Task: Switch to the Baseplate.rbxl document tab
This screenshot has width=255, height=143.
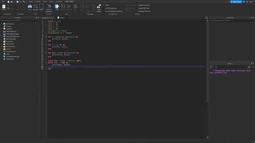Action: pos(47,17)
